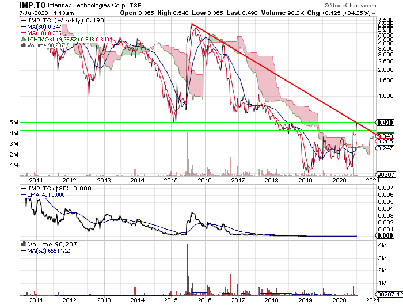Click the 3.000 price axis label
Screen dimensions: 403x305
pos(386,55)
